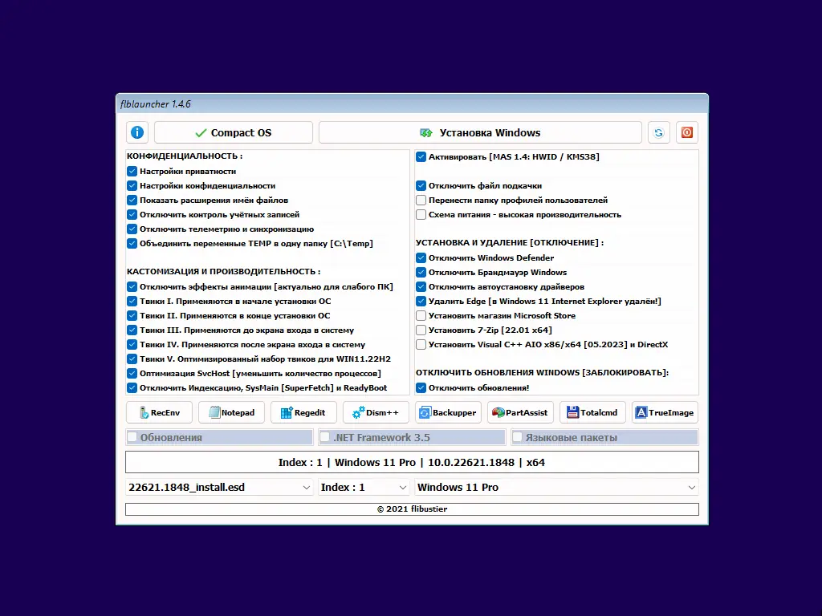
Task: Launch TrueImage backup tool
Action: click(665, 413)
